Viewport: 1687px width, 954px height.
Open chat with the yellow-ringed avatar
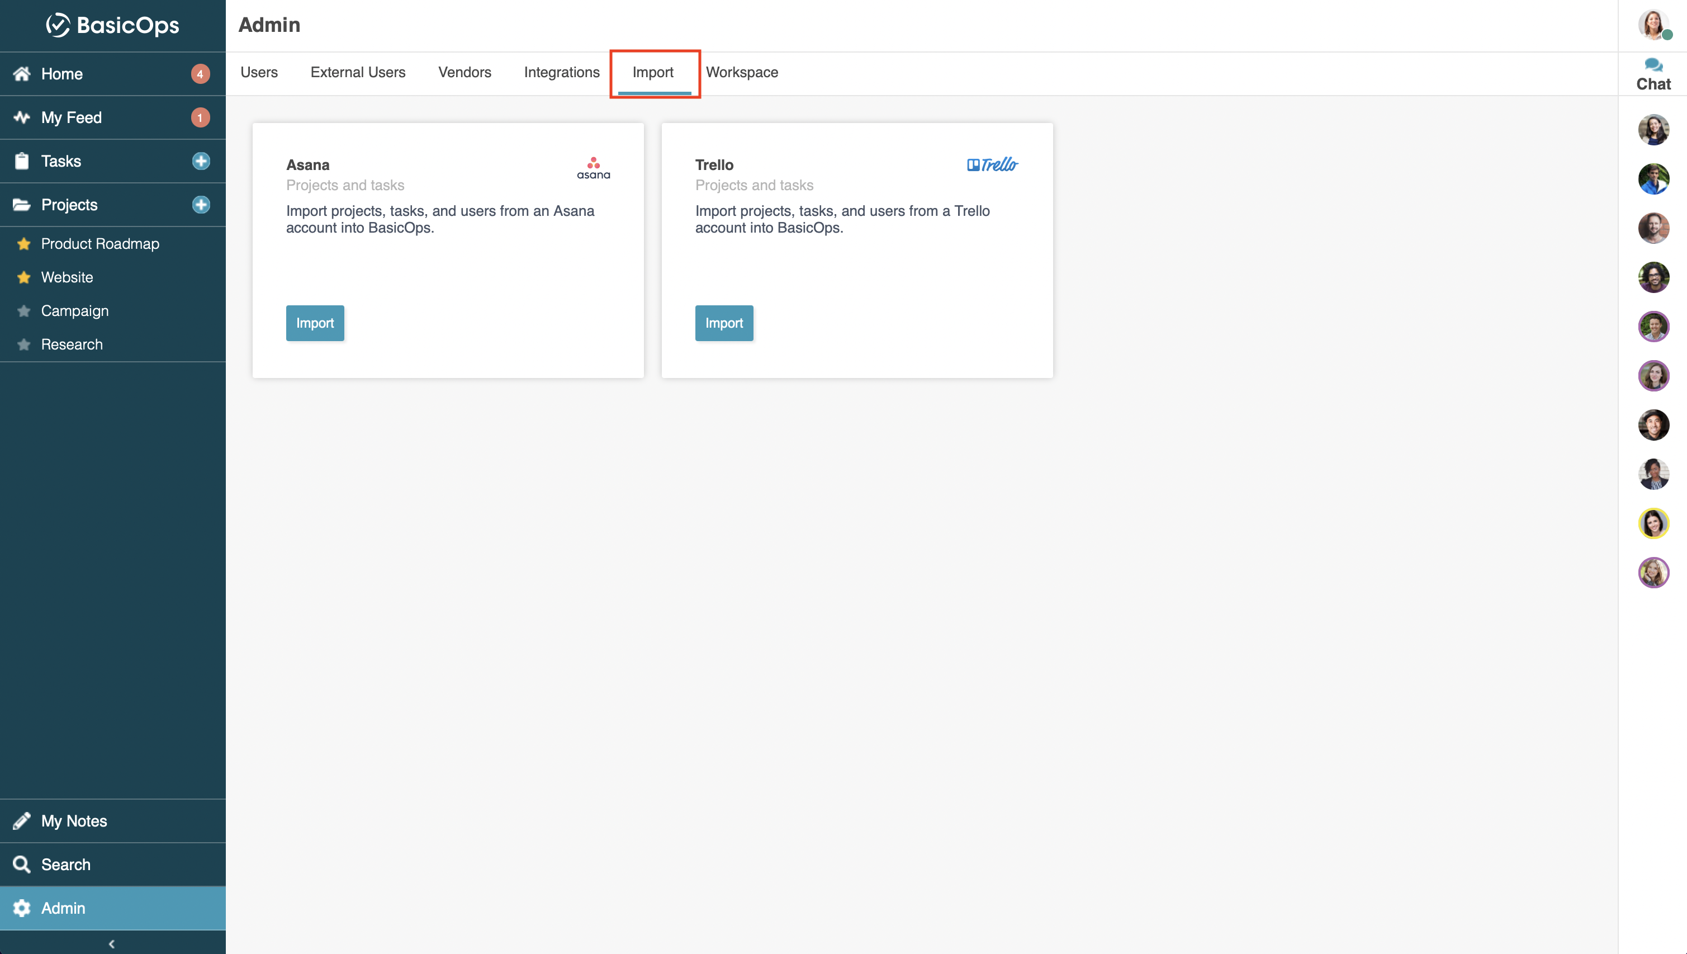pos(1653,523)
